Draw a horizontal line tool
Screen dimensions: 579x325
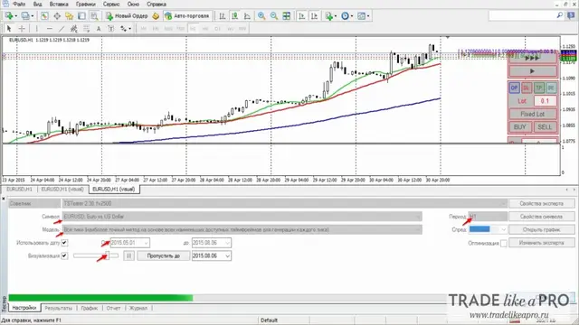tap(49, 28)
